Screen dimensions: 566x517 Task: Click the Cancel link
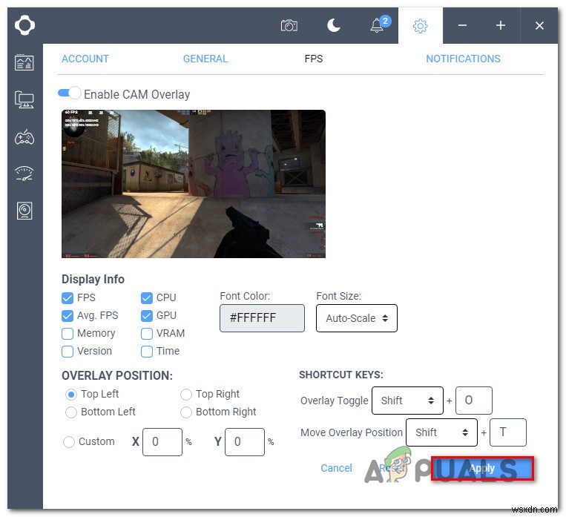pyautogui.click(x=336, y=468)
